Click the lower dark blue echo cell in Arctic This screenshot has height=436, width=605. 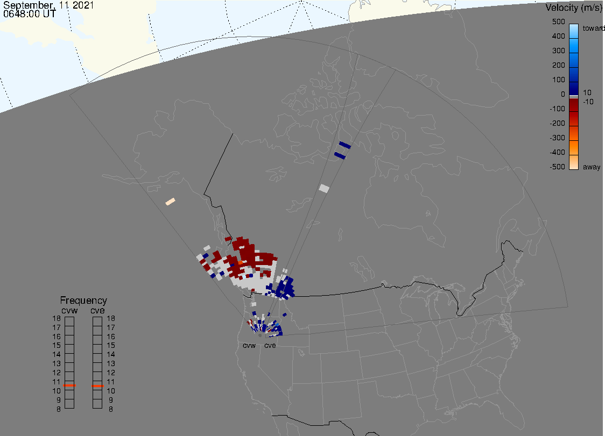coord(340,156)
